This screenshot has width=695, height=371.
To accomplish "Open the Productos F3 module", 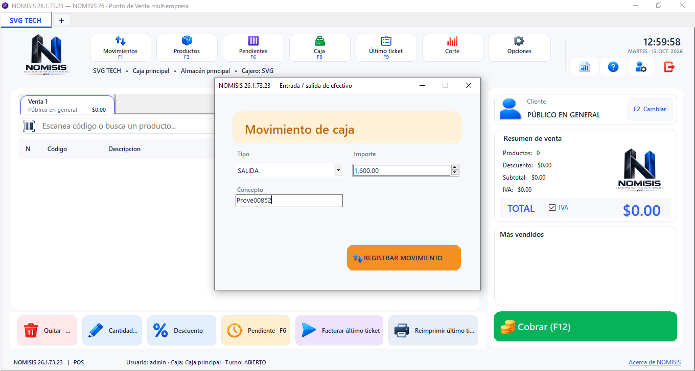I will coord(187,47).
